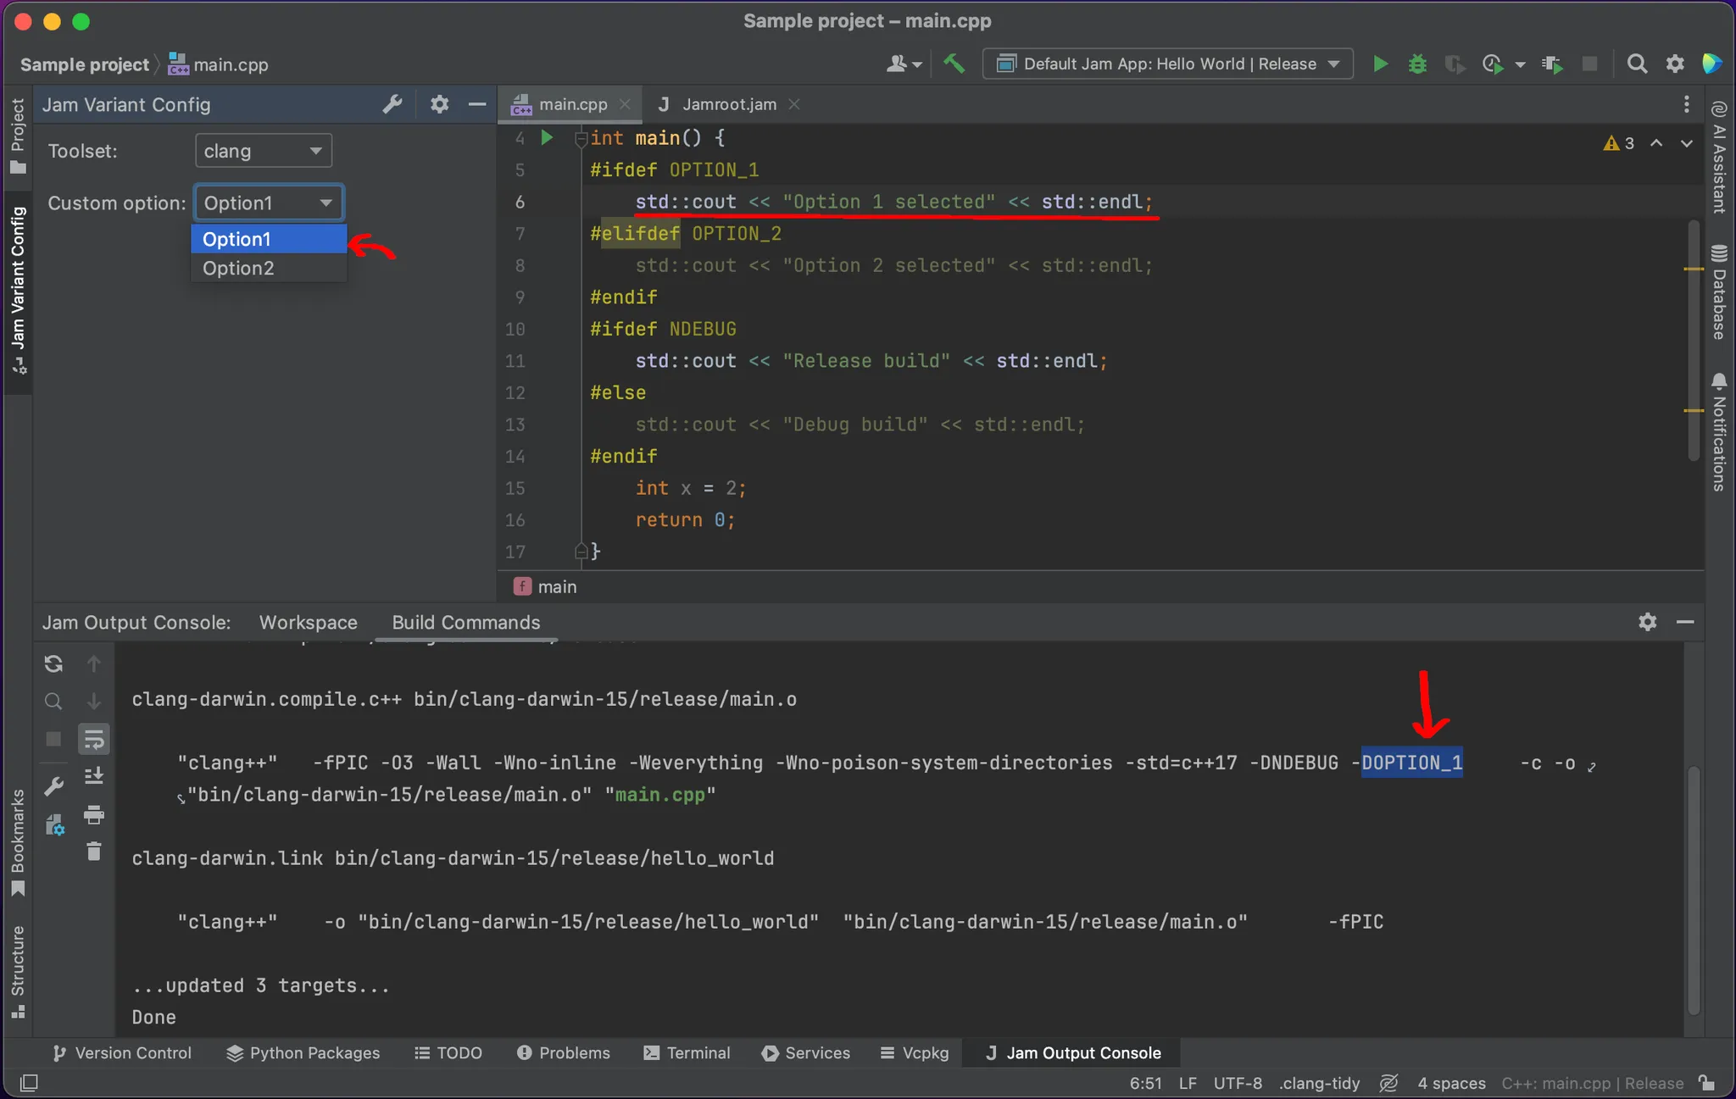Open the Database side panel
The height and width of the screenshot is (1099, 1736).
point(1719,292)
